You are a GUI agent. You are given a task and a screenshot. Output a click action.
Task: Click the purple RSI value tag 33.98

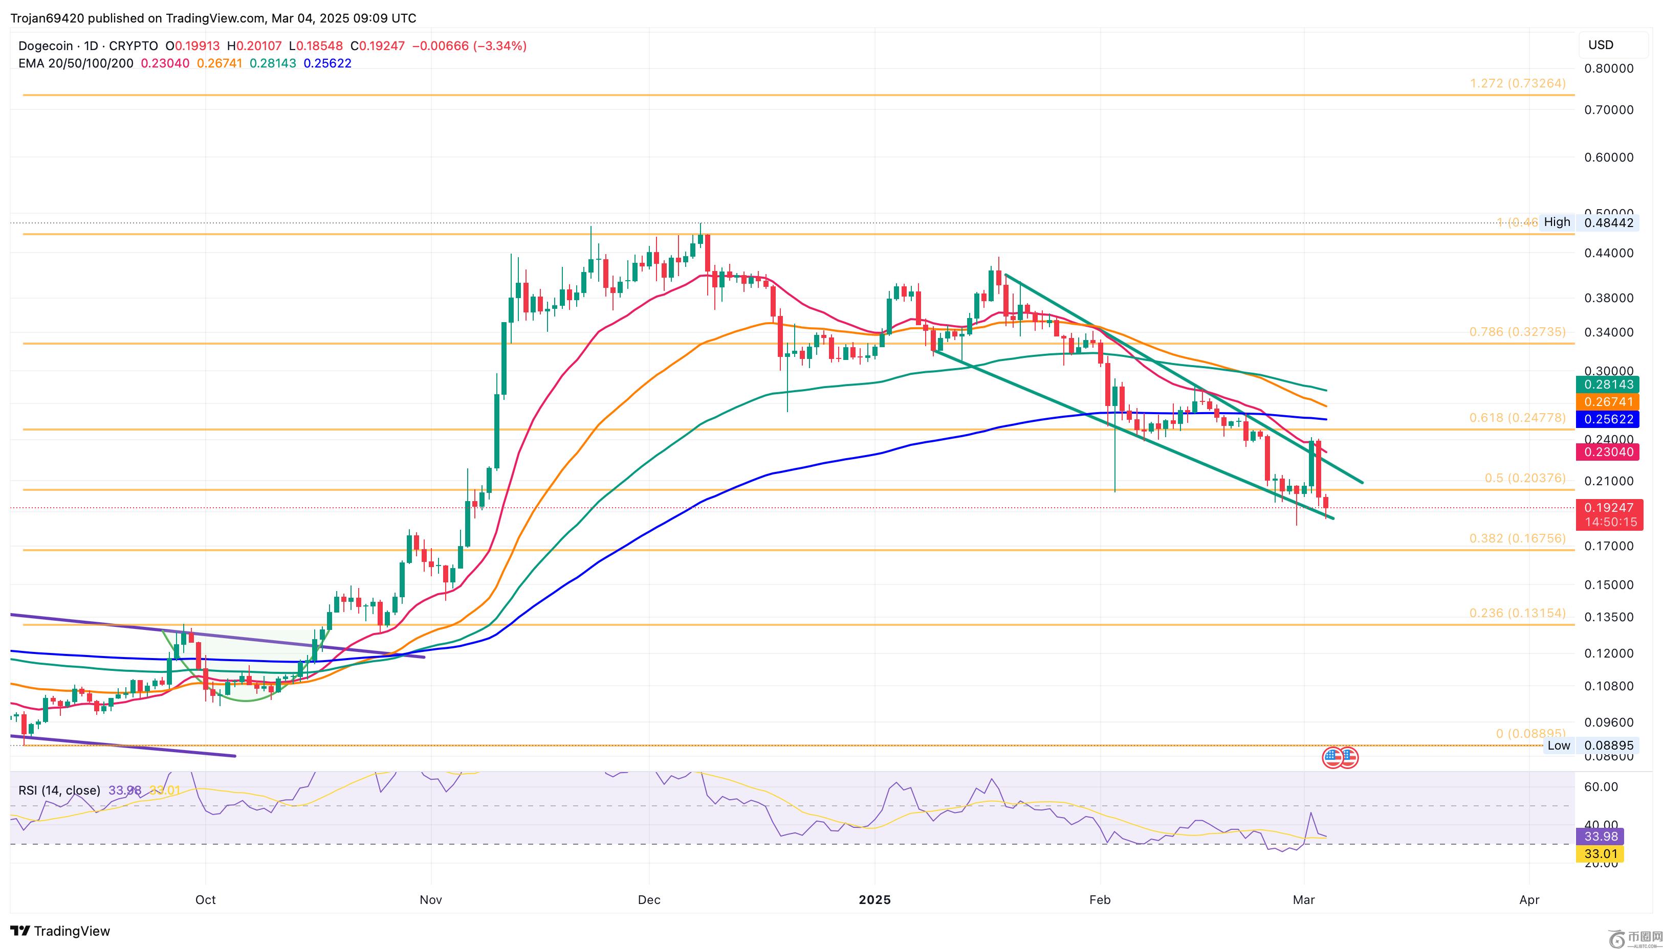point(1600,836)
